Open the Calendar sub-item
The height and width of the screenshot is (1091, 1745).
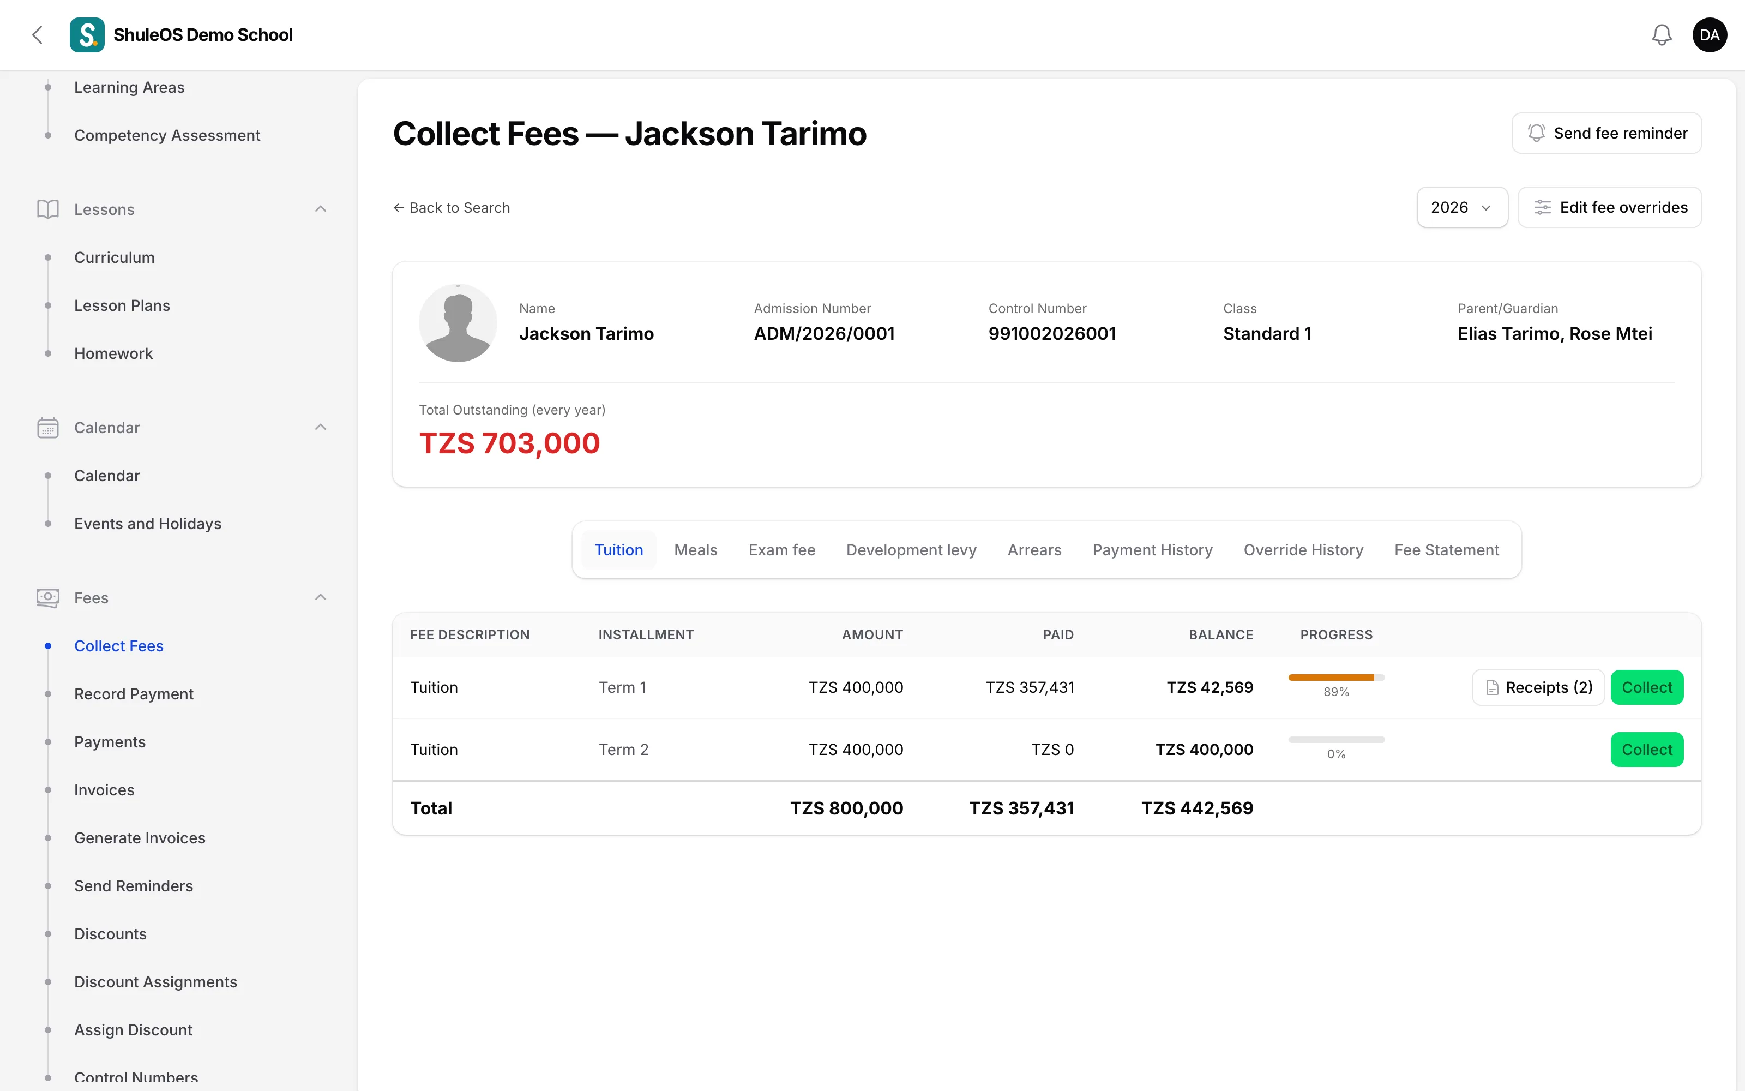click(107, 476)
